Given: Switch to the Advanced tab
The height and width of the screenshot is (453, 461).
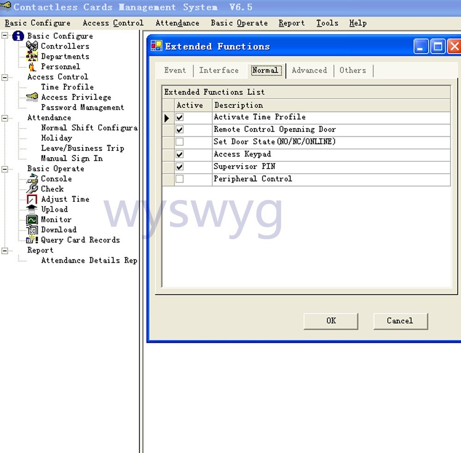Looking at the screenshot, I should (x=309, y=71).
